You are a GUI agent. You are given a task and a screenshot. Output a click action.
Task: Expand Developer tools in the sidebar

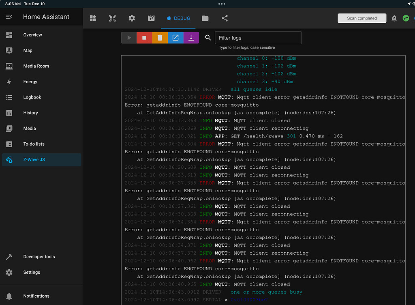[x=39, y=257]
